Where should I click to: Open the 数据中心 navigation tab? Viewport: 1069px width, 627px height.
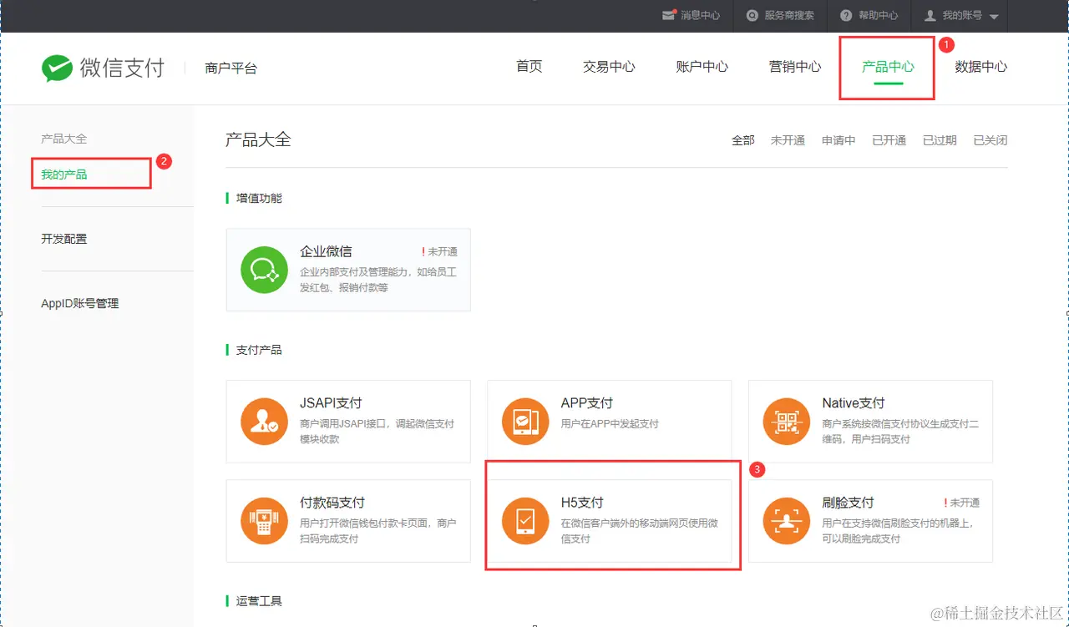click(981, 67)
